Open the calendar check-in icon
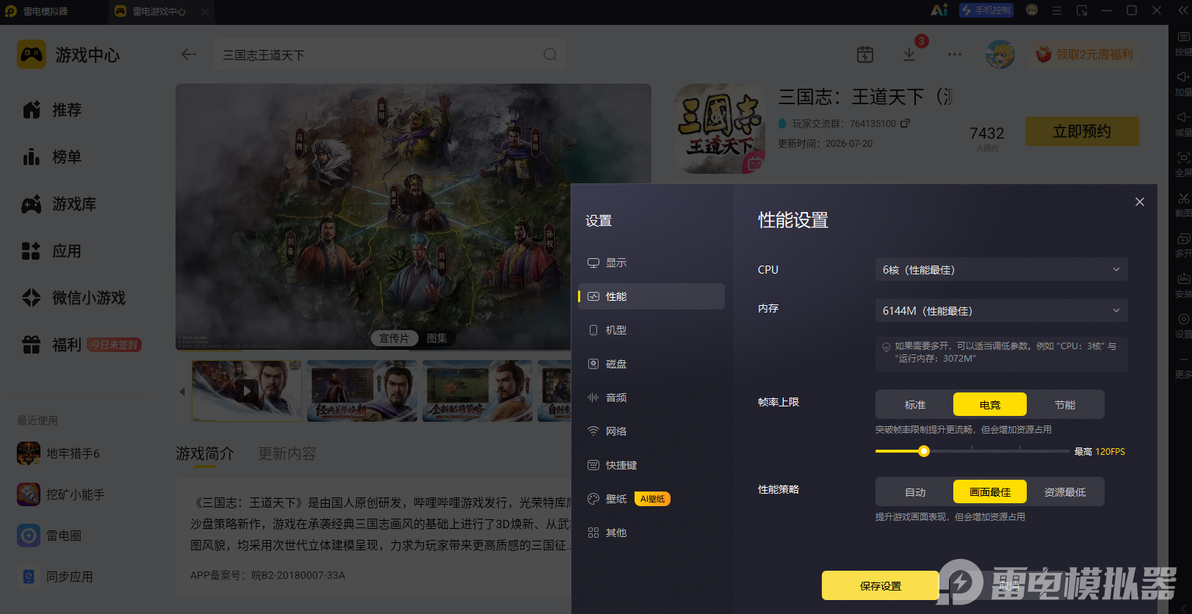 (865, 54)
